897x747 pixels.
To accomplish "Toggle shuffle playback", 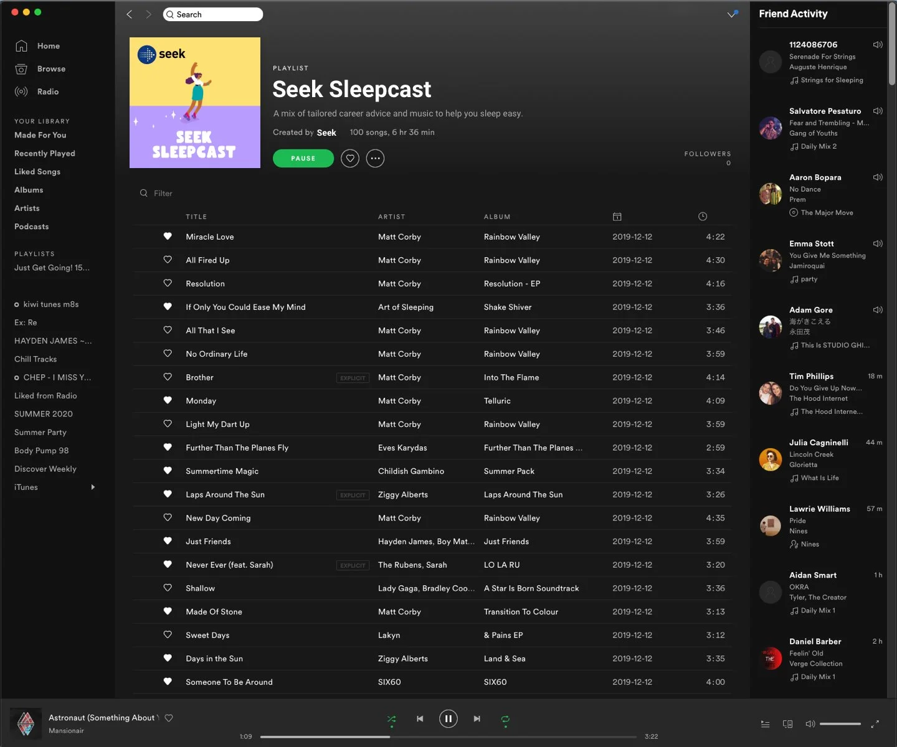I will pyautogui.click(x=391, y=719).
